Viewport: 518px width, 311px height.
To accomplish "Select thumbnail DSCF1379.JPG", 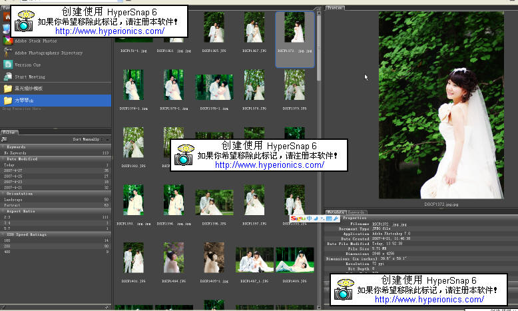I will click(x=295, y=85).
